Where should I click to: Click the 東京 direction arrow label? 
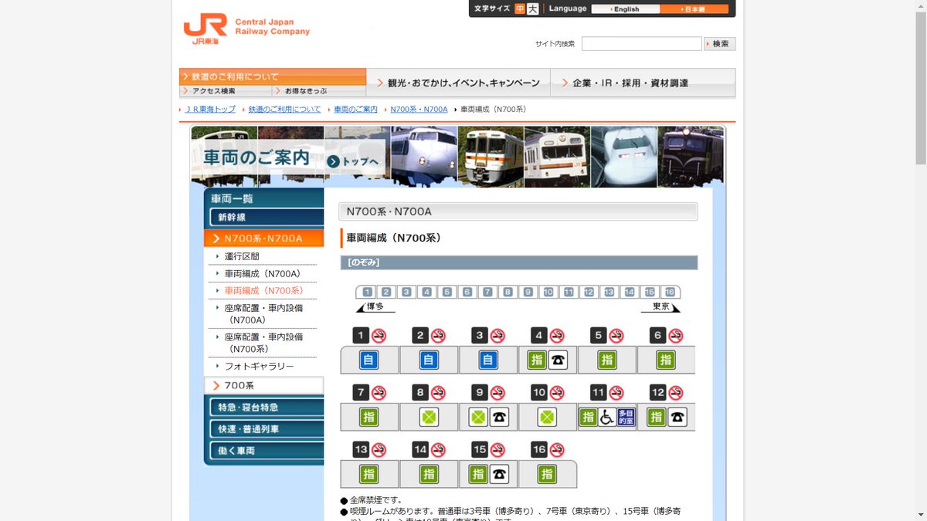pos(660,306)
